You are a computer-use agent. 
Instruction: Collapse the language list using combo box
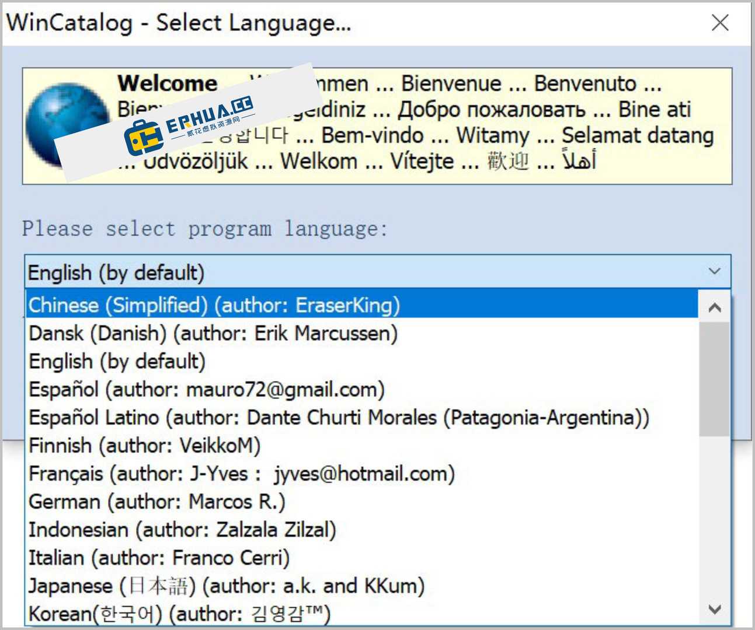click(x=714, y=271)
